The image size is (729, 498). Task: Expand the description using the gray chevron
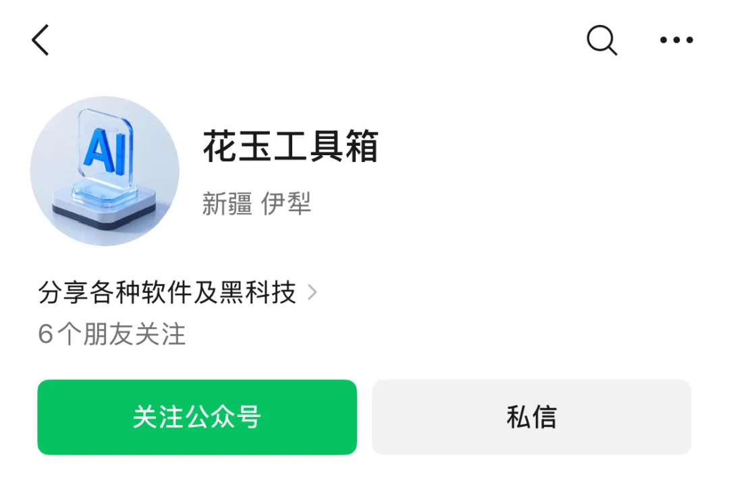(313, 292)
